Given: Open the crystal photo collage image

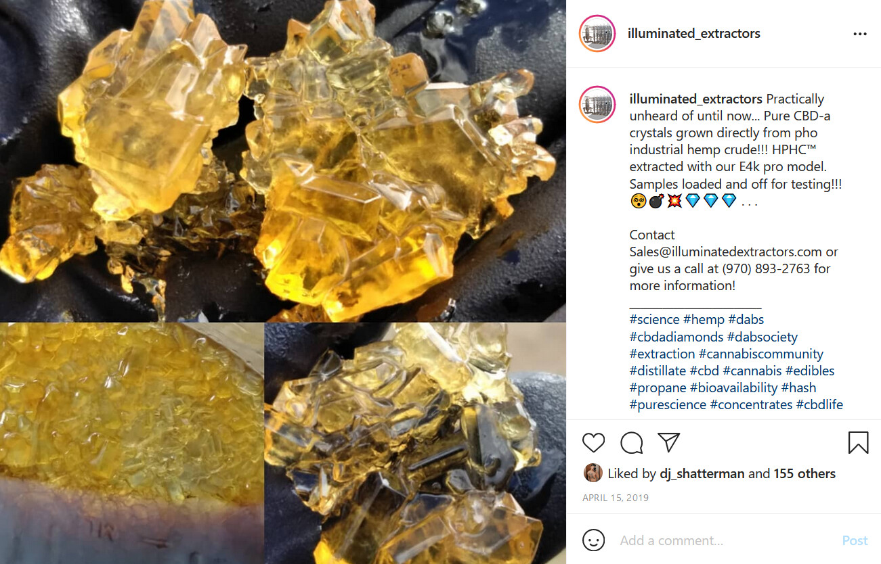Looking at the screenshot, I should click(x=283, y=282).
